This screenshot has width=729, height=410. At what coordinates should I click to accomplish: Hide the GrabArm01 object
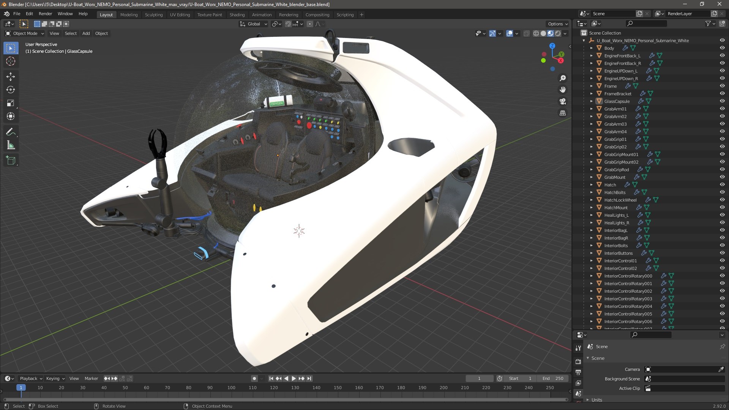pos(722,109)
